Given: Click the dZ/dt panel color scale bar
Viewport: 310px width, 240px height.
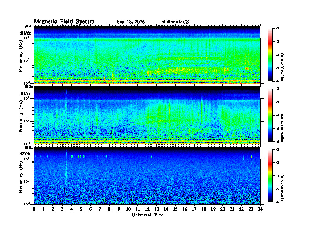Looking at the screenshot, I should 270,176.
